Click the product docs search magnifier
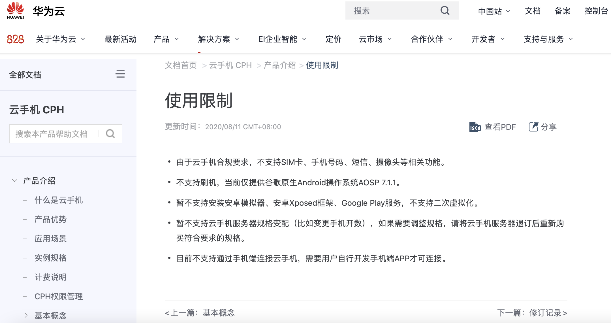This screenshot has height=323, width=611. pos(110,134)
